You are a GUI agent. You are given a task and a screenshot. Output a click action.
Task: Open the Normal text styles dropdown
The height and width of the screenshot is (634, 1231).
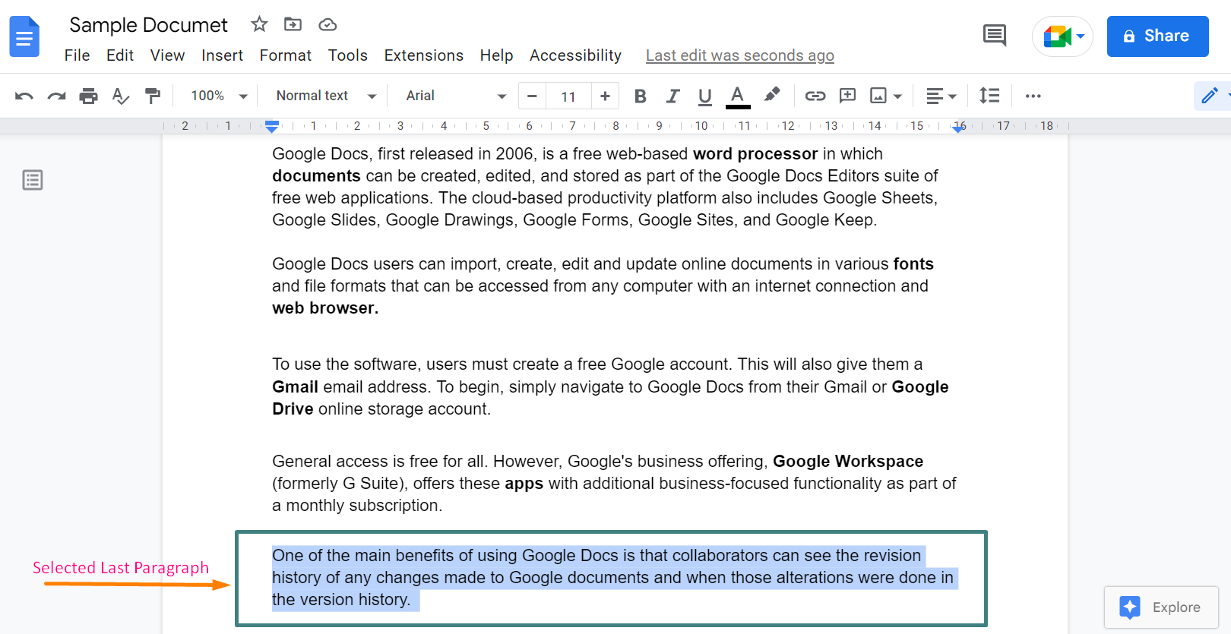(326, 96)
